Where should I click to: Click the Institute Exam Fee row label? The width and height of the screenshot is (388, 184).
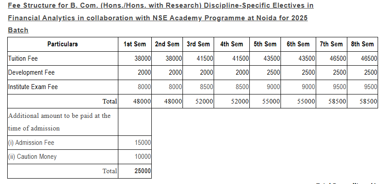(33, 87)
